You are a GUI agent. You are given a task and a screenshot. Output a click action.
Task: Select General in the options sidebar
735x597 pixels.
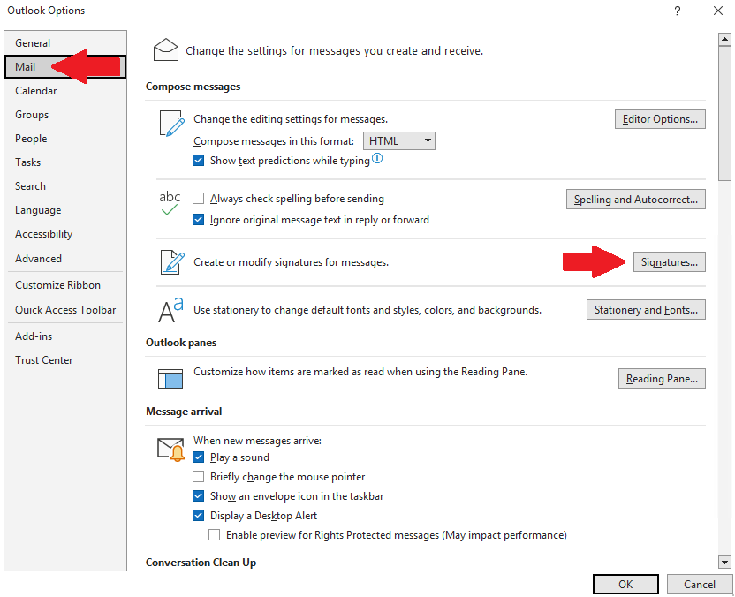65,43
